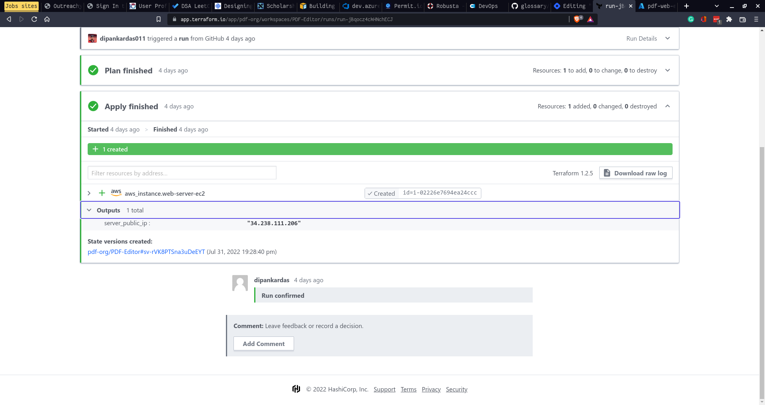Click the site lock icon in address bar
This screenshot has width=765, height=405.
pyautogui.click(x=174, y=19)
